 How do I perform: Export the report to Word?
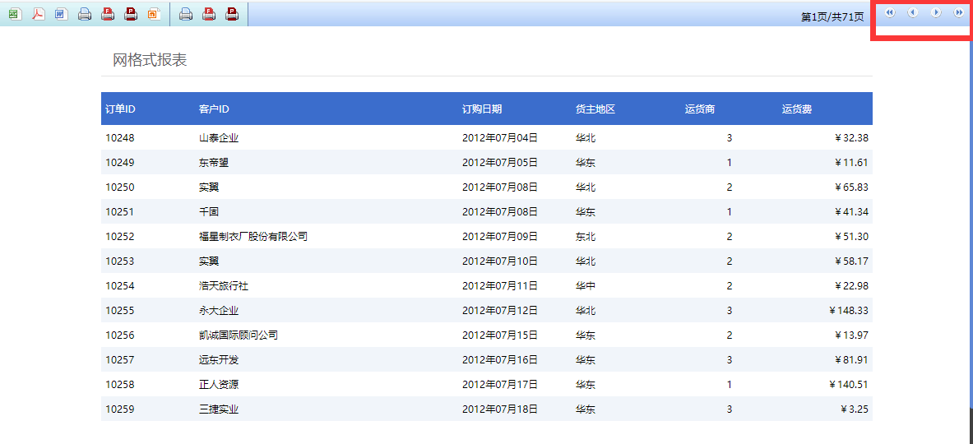(62, 14)
